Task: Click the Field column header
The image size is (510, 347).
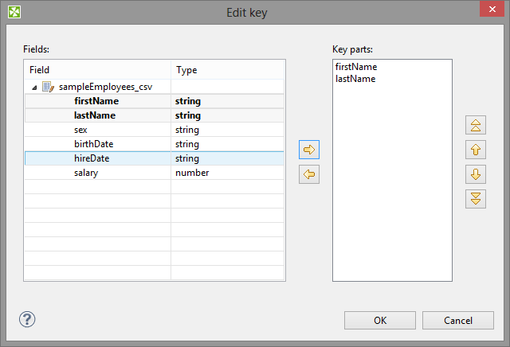Action: [x=97, y=70]
